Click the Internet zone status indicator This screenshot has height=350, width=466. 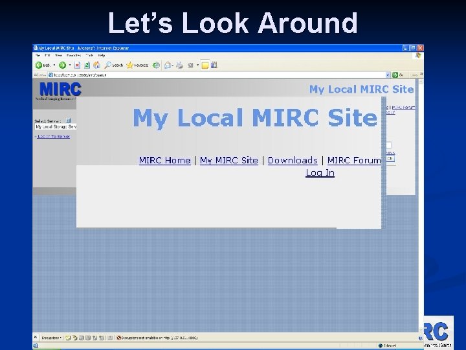pyautogui.click(x=387, y=345)
